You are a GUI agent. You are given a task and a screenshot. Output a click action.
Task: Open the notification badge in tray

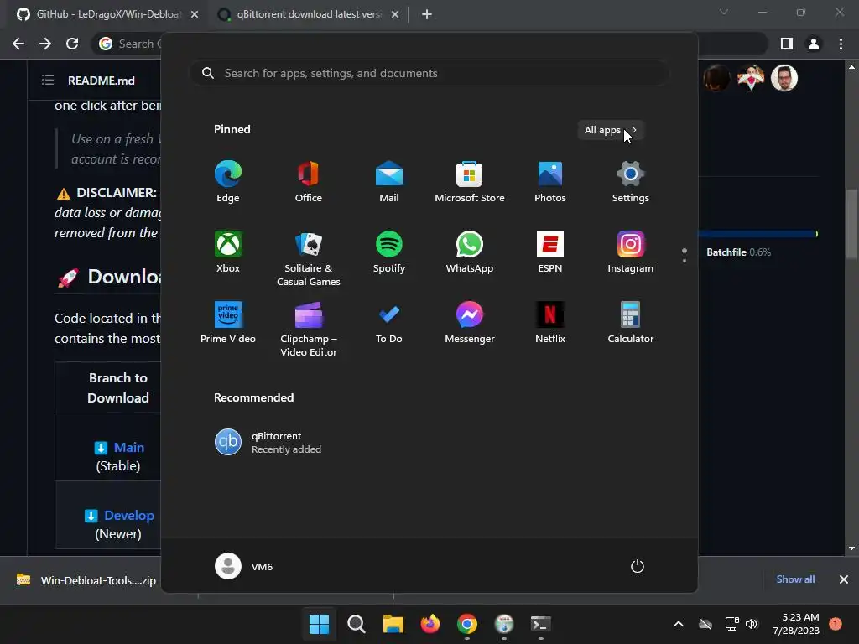836,623
